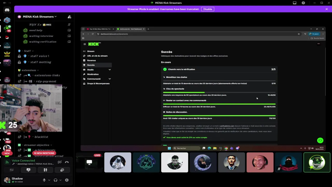Open the DZ Legends server icon
Screen dimensions: 332x187
coord(7,54)
